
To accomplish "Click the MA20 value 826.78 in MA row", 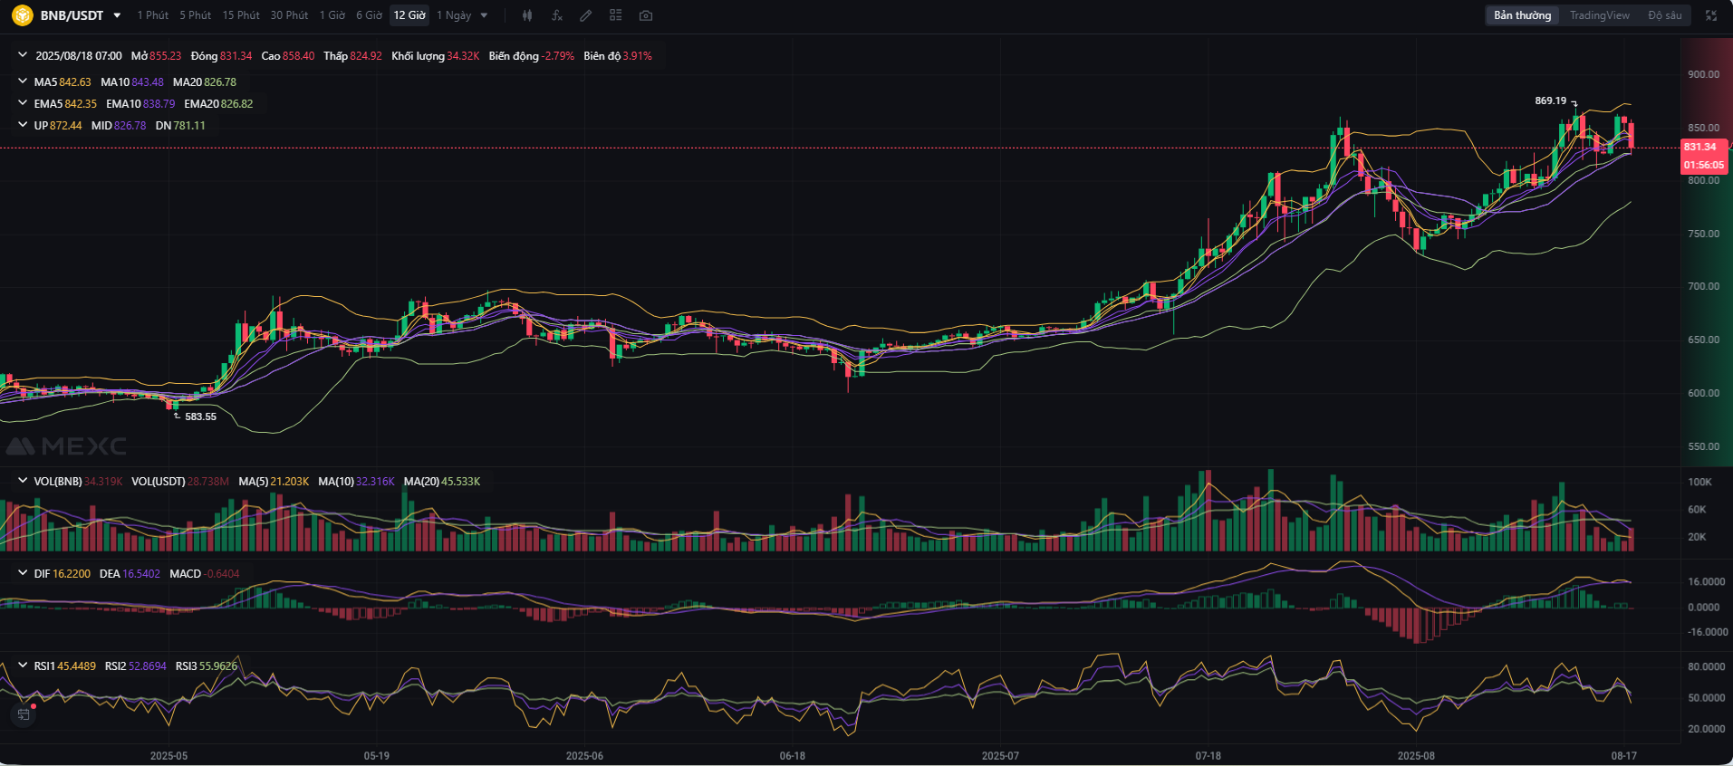I will [x=220, y=81].
